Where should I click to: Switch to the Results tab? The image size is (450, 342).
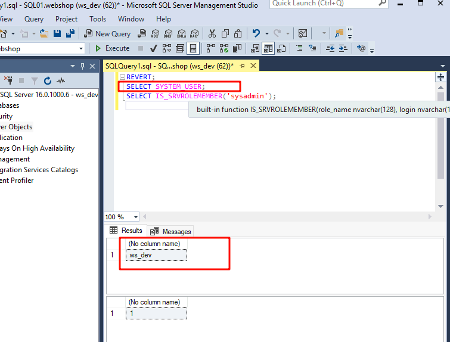(x=126, y=231)
